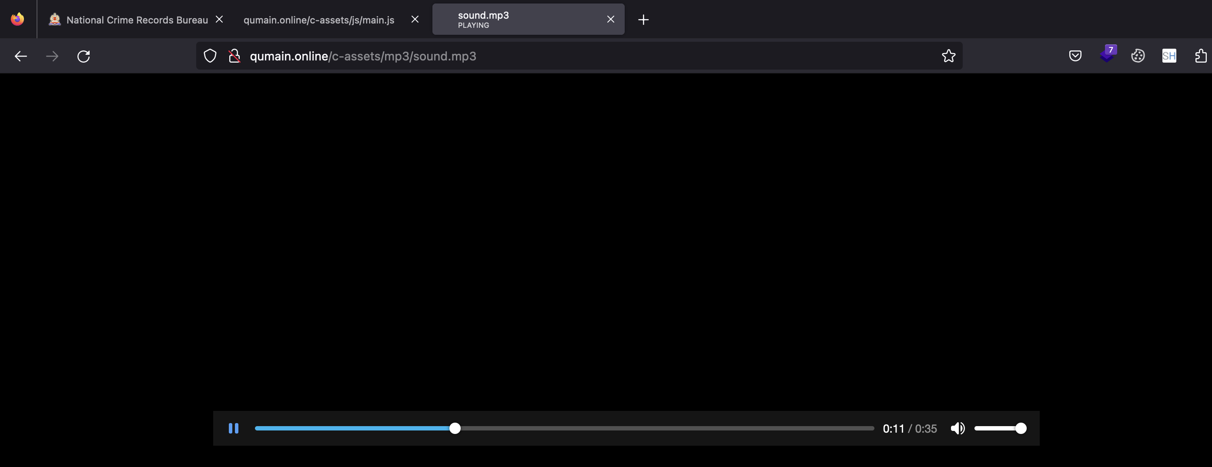Open the cookie manager extension
The image size is (1212, 467).
click(x=1138, y=56)
